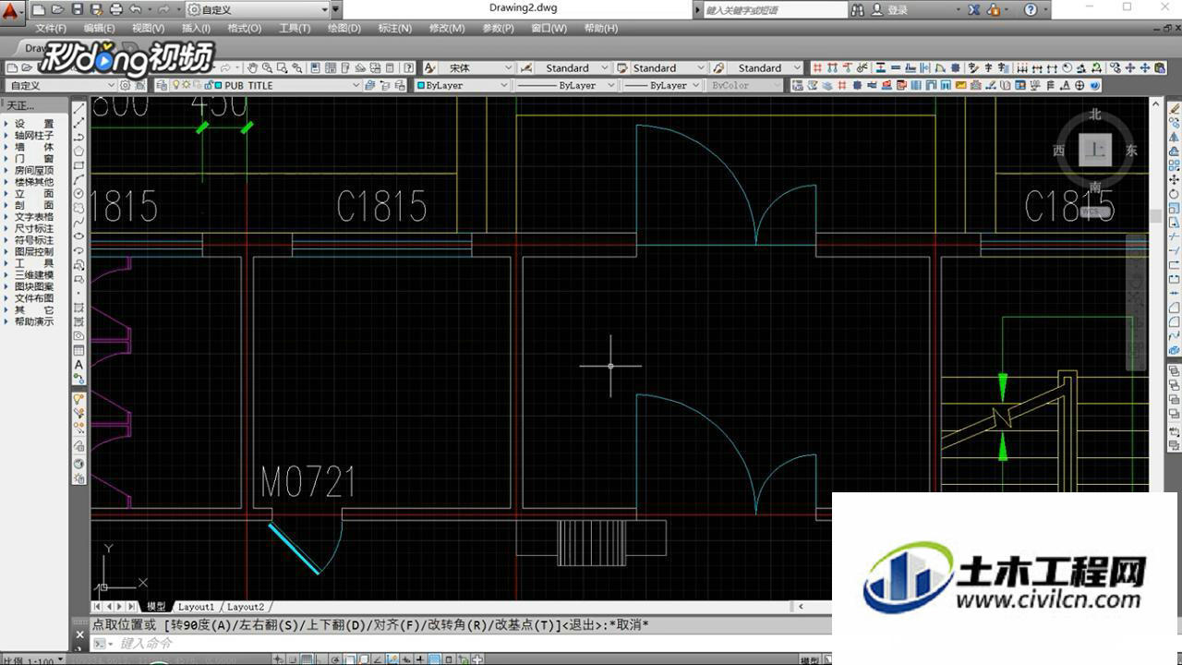Open 帮助演示 in 天正 panel

33,321
